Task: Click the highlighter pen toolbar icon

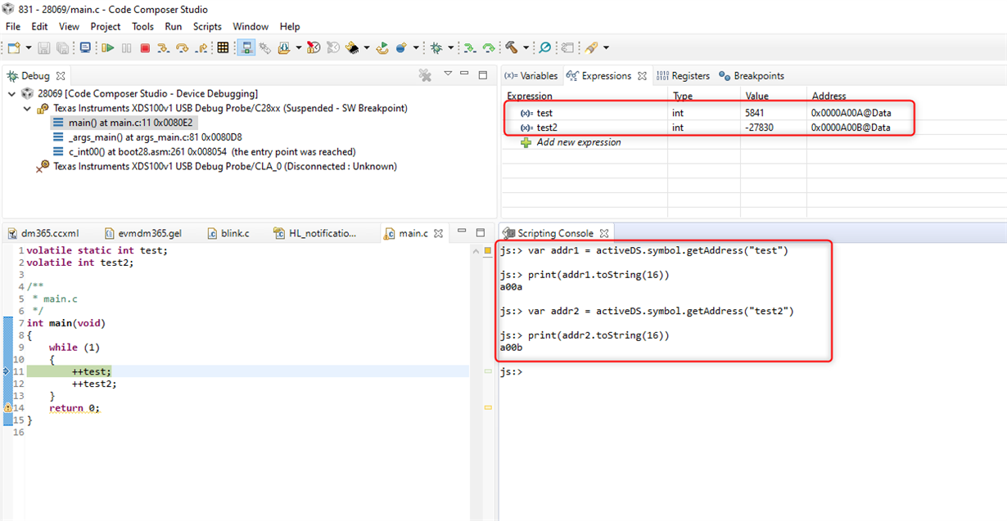Action: tap(591, 48)
